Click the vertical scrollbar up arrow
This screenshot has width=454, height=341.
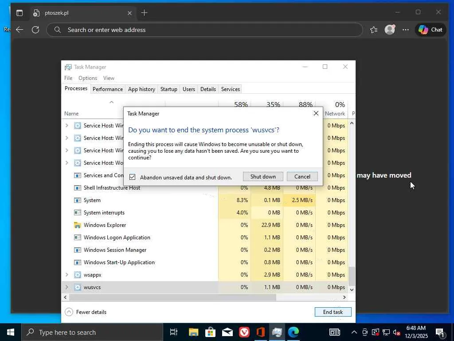tap(352, 123)
